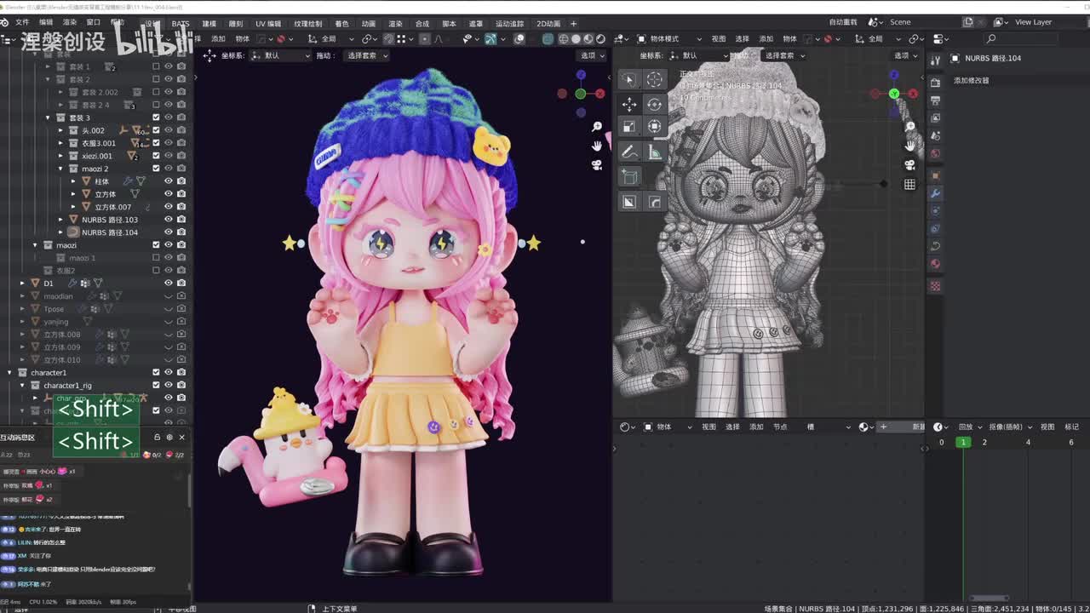Click 自动重载 button in top bar
The width and height of the screenshot is (1090, 613).
[844, 23]
